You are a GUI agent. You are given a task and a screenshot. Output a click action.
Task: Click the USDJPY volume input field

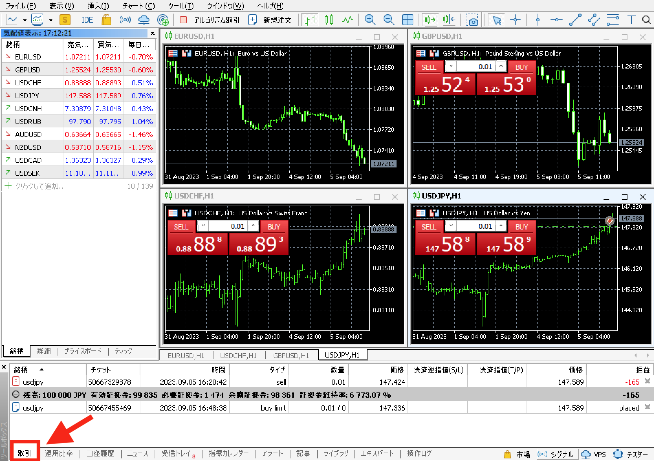pos(476,226)
